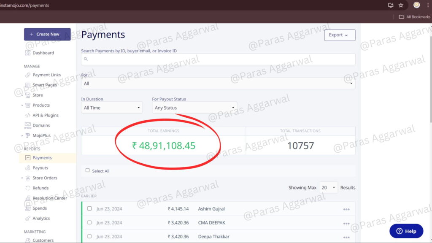
Task: Expand the Store Orders submenu arrow
Action: 22,178
